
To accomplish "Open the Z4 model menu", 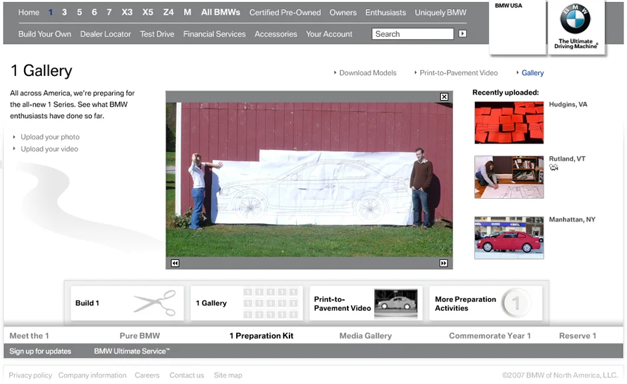I will pyautogui.click(x=168, y=13).
